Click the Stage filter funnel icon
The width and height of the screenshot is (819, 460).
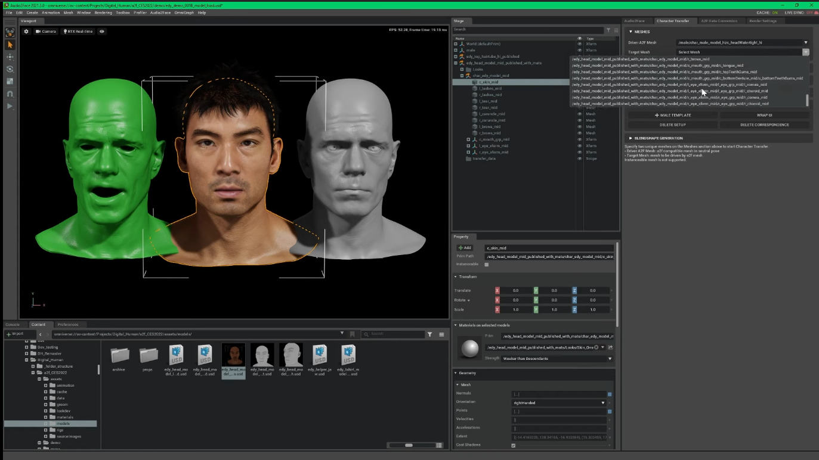click(608, 30)
